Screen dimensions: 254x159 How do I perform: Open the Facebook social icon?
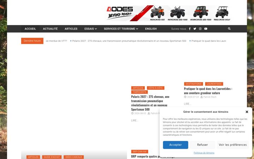190,29
